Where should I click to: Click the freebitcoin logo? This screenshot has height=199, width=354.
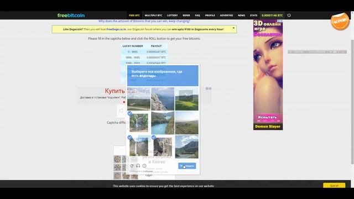pyautogui.click(x=71, y=15)
